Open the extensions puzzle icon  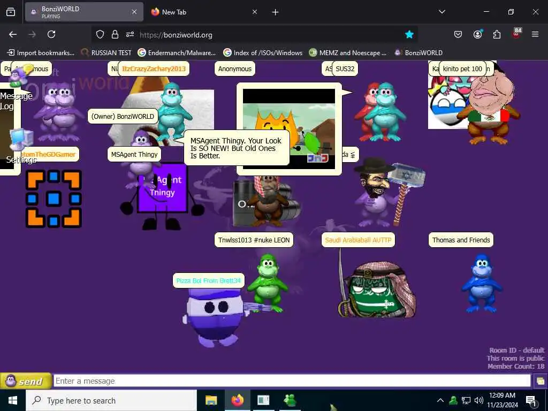(x=497, y=35)
